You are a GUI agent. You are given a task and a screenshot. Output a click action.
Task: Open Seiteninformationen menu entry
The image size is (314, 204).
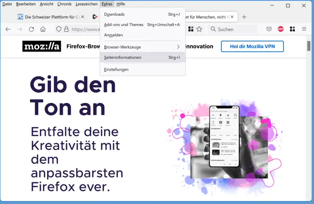coord(143,57)
